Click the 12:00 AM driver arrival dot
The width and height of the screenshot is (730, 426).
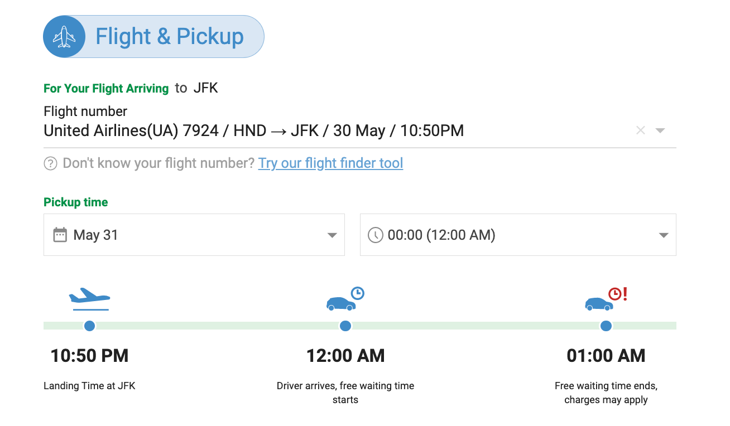point(345,326)
